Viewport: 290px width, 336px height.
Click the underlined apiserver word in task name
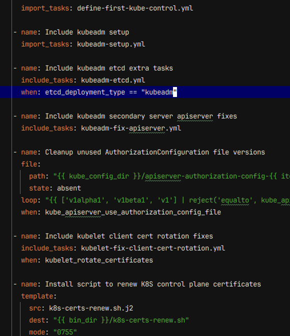click(195, 116)
